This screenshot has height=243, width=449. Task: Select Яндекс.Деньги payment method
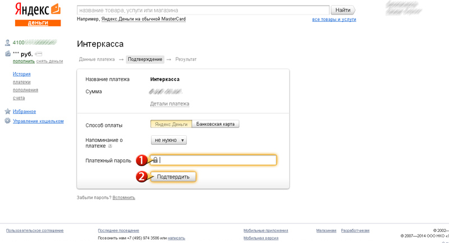point(171,124)
